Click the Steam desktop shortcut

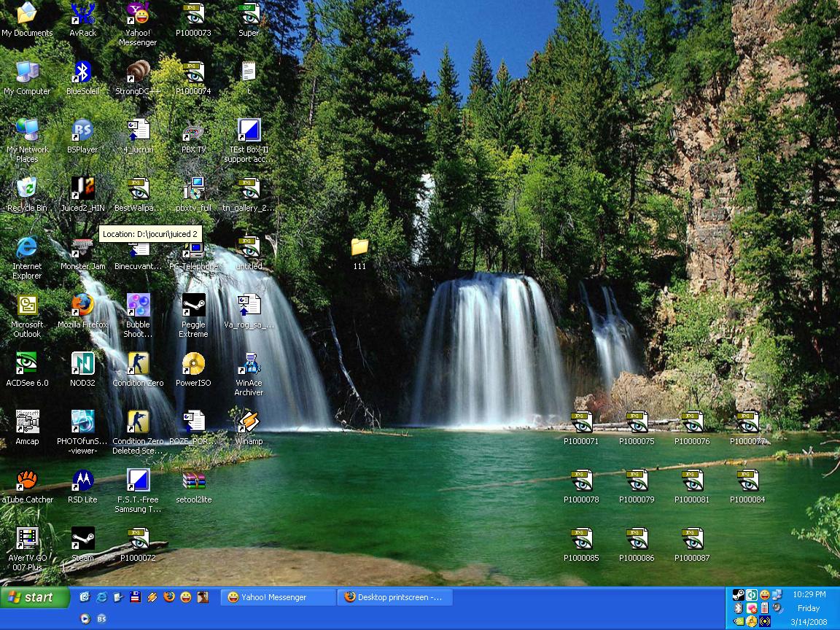coord(82,540)
